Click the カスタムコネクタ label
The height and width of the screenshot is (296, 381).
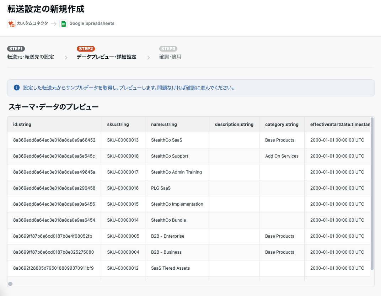click(x=32, y=23)
